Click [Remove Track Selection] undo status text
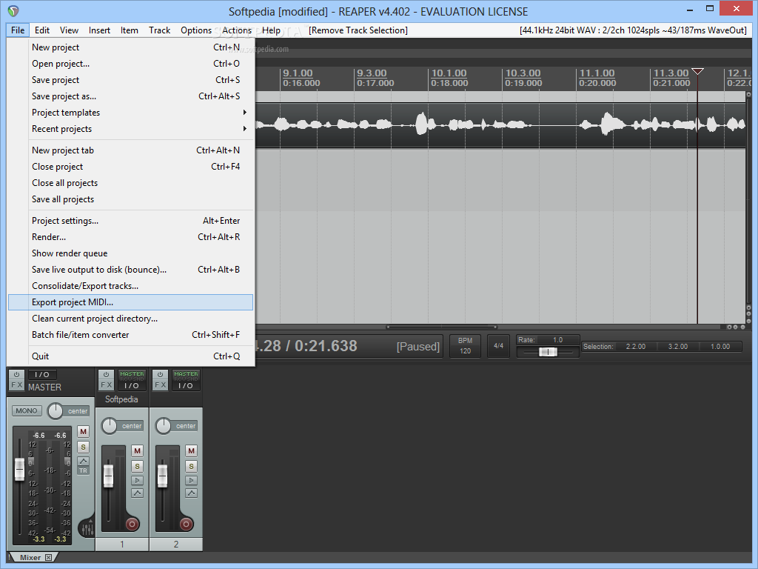 pos(358,30)
